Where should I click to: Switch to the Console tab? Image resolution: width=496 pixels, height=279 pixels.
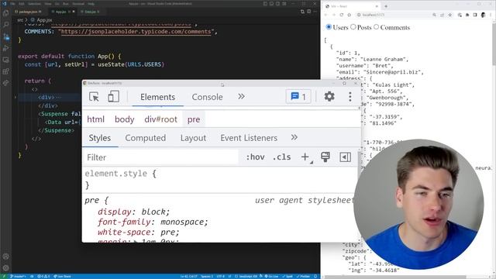coord(207,97)
